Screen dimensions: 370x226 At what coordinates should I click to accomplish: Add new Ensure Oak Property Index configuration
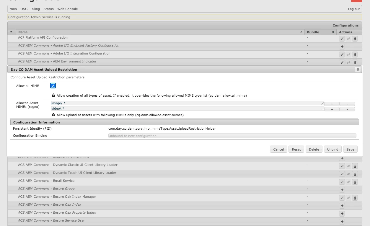[342, 214]
